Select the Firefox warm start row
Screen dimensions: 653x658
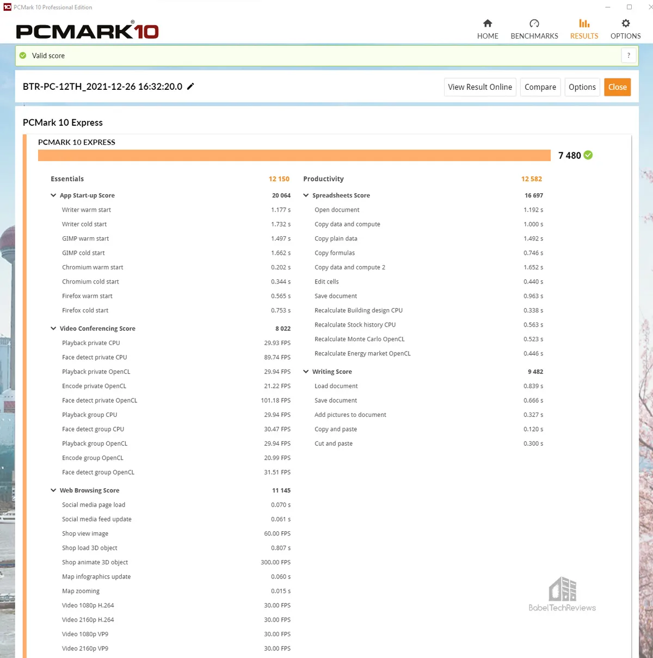176,296
